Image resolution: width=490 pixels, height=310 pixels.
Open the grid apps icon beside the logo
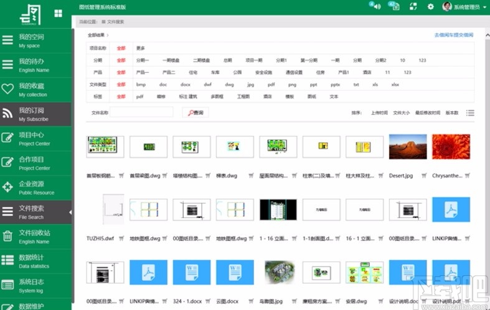coord(58,14)
